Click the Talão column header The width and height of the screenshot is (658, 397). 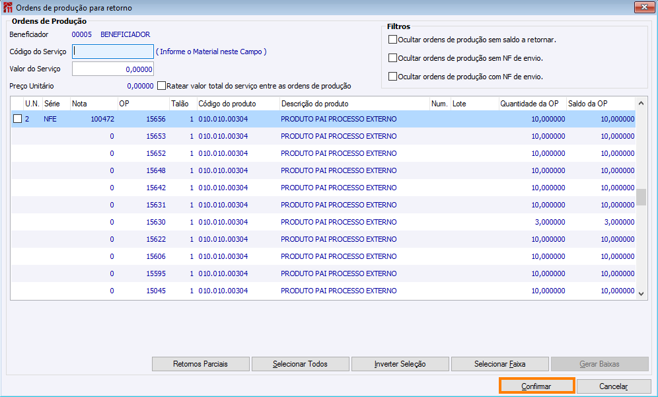coord(183,104)
